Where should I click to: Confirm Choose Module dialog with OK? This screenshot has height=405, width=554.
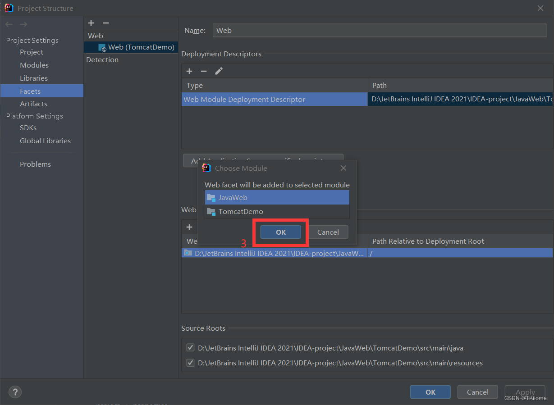(x=280, y=232)
